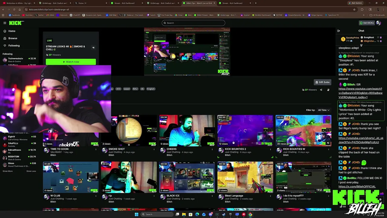This screenshot has width=387, height=218.
Task: Open the YouTube watch link in chat
Action: pyautogui.click(x=360, y=93)
